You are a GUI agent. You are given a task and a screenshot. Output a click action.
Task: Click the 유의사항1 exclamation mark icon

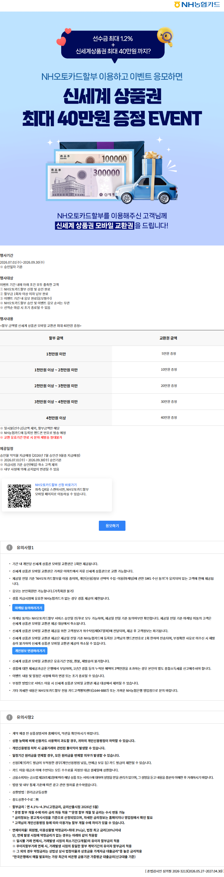(x=9, y=547)
